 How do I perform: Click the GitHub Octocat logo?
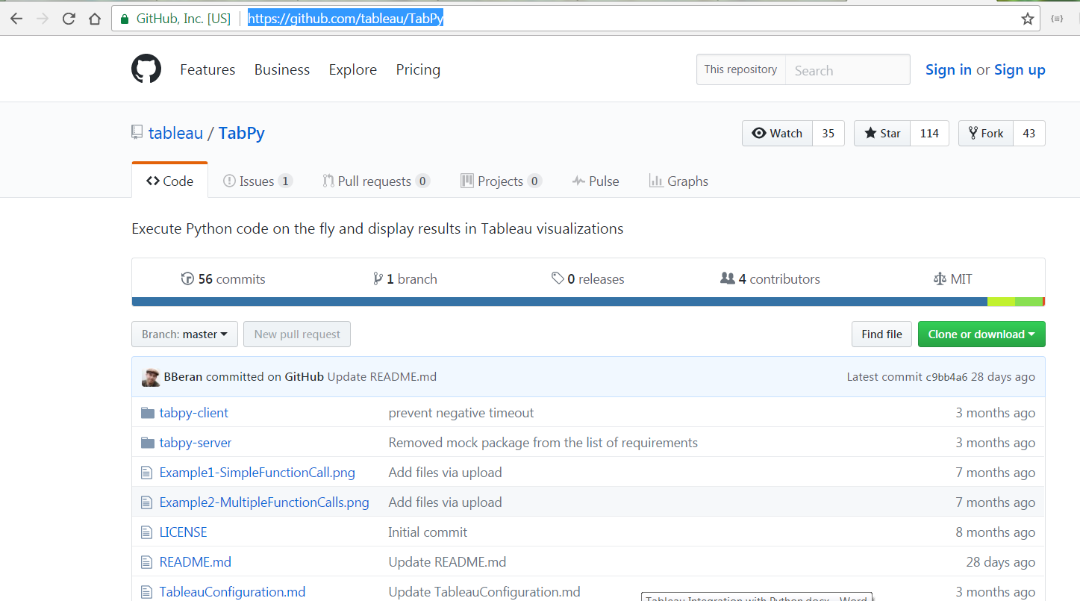(146, 69)
